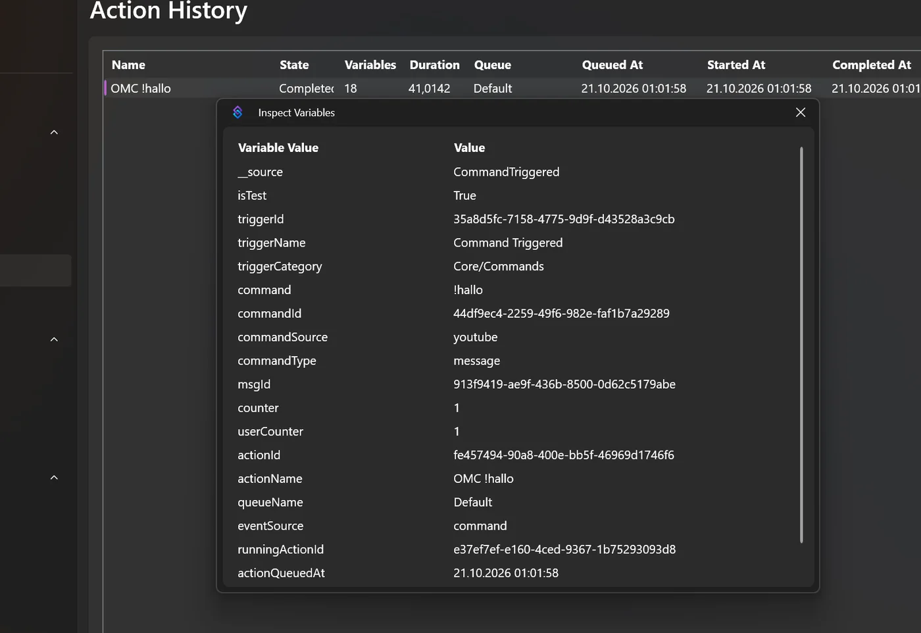921x633 pixels.
Task: Click the Queue column header
Action: [x=492, y=65]
